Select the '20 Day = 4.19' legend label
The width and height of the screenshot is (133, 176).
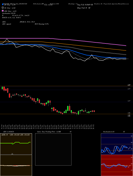(x=10, y=5)
